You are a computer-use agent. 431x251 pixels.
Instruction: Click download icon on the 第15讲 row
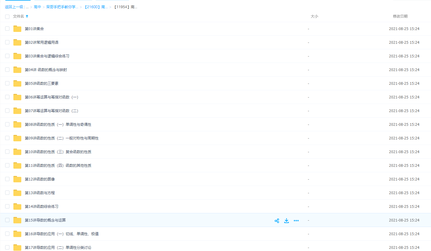point(286,221)
